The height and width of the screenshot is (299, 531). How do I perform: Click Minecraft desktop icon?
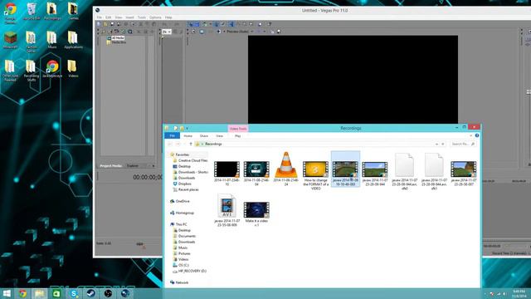coord(10,40)
